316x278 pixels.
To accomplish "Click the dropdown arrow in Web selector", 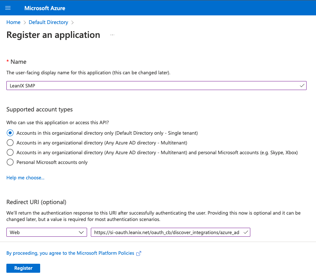I will [x=81, y=232].
